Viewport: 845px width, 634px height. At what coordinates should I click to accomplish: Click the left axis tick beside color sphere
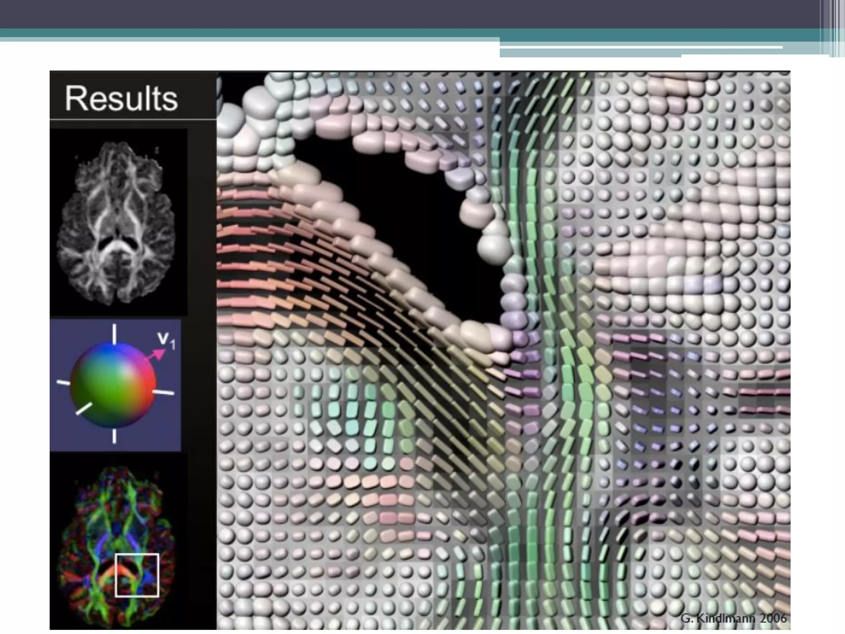click(63, 383)
